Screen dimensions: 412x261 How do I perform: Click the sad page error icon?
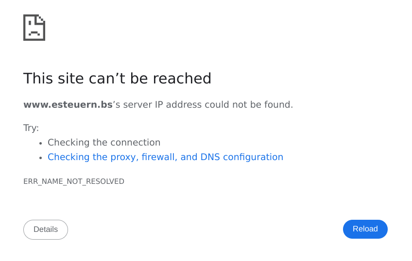pos(34,28)
